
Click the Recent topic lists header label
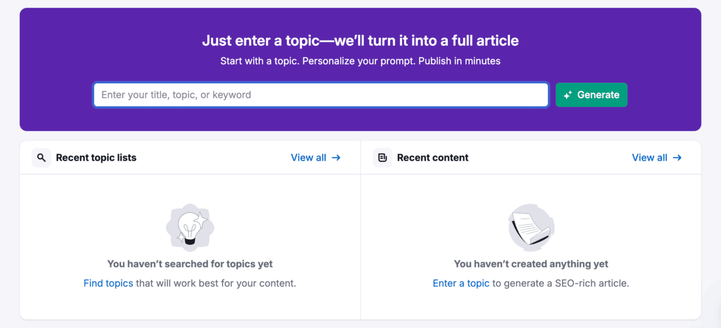[96, 158]
